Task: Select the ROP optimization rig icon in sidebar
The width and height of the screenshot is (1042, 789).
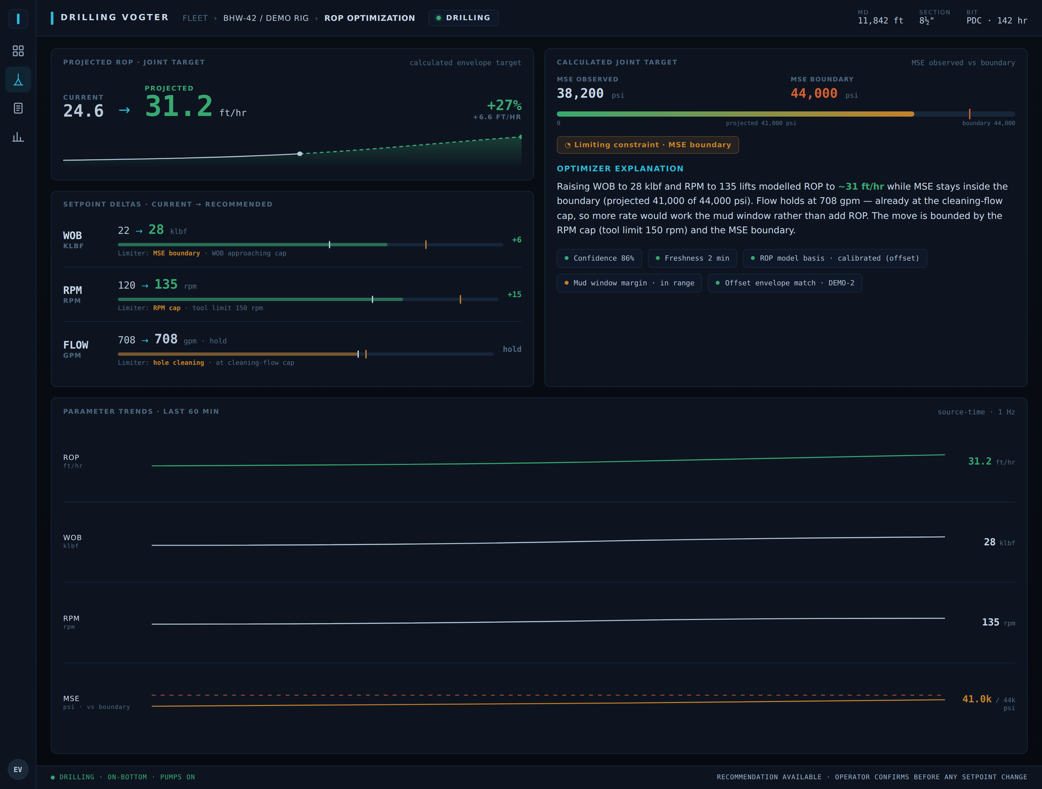Action: point(18,80)
